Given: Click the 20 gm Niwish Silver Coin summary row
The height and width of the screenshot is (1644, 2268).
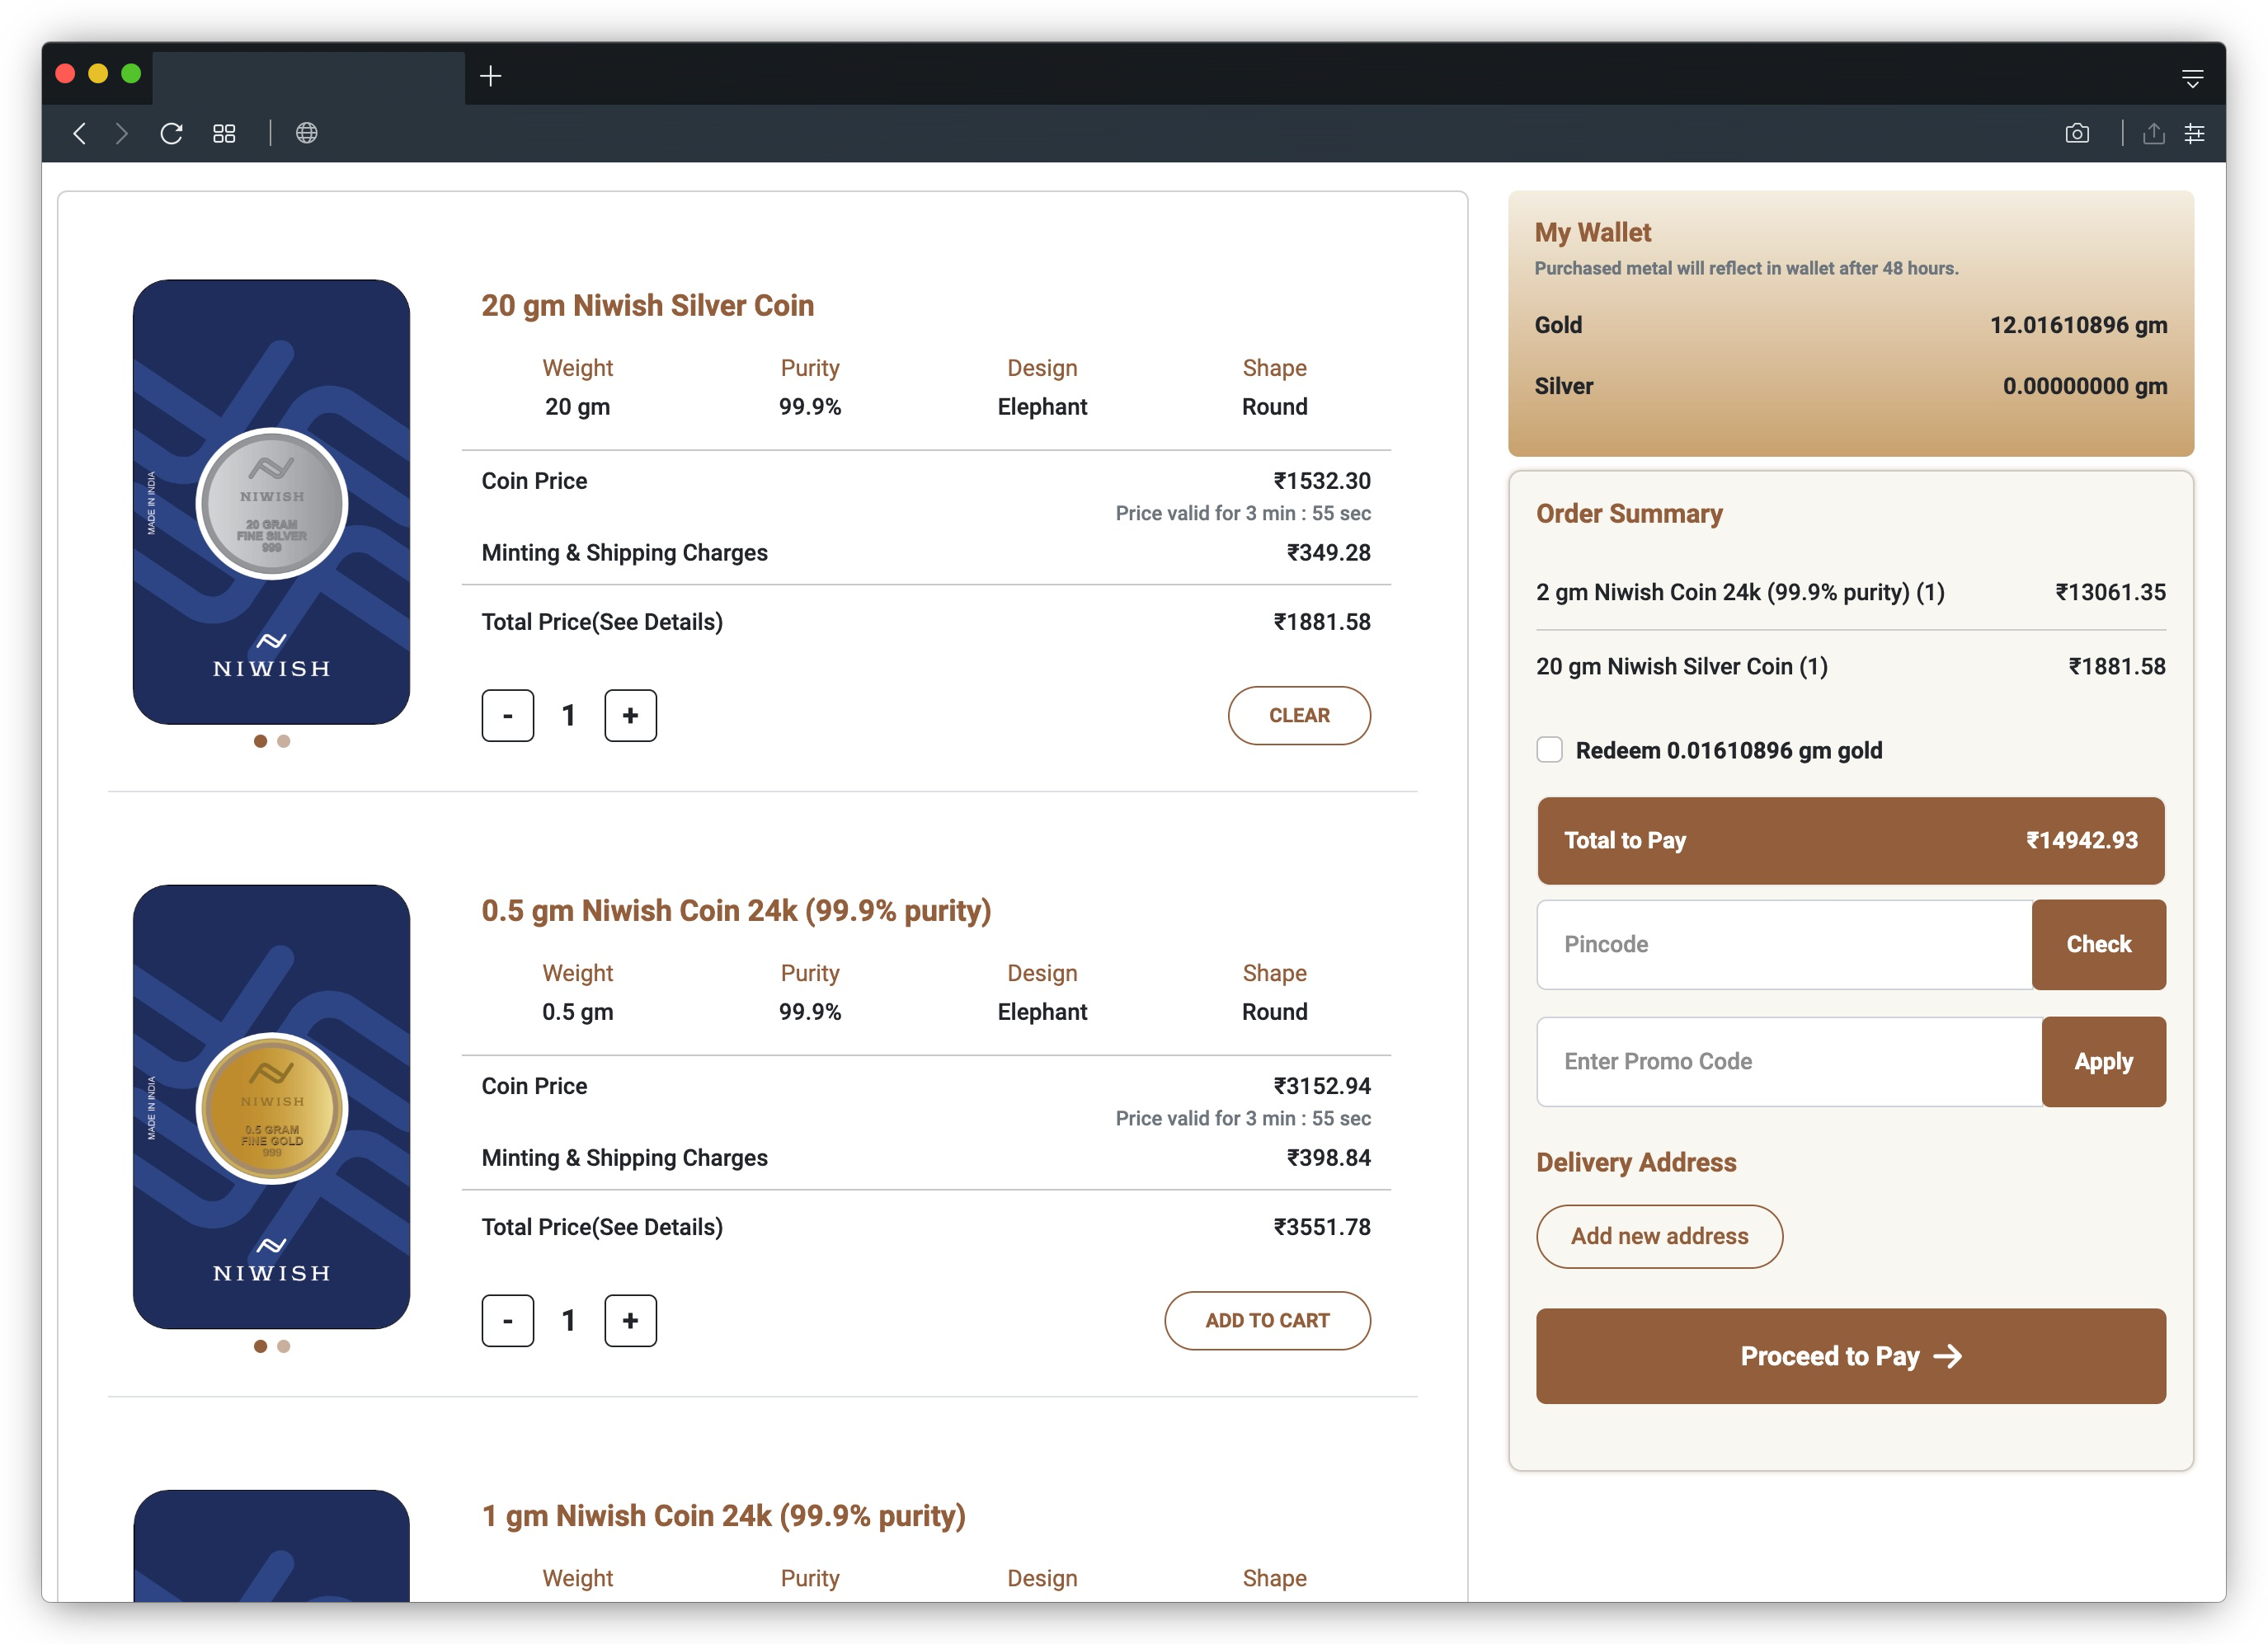Looking at the screenshot, I should (1851, 667).
